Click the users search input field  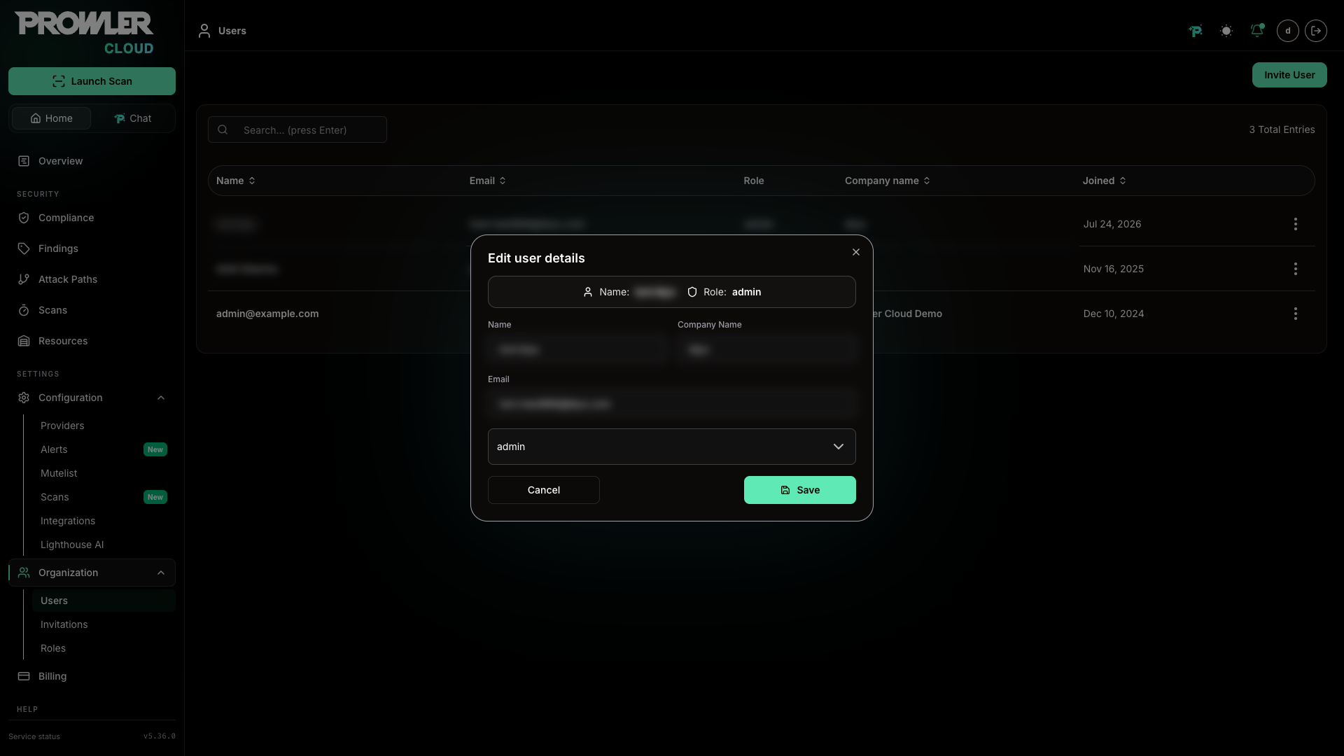pos(297,129)
